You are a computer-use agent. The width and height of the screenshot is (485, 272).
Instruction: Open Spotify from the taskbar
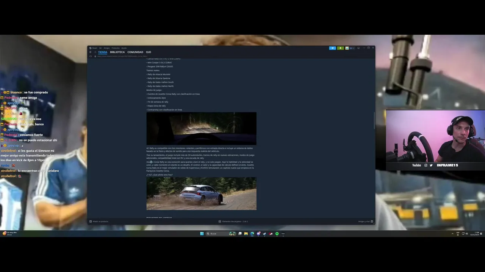[x=277, y=233]
